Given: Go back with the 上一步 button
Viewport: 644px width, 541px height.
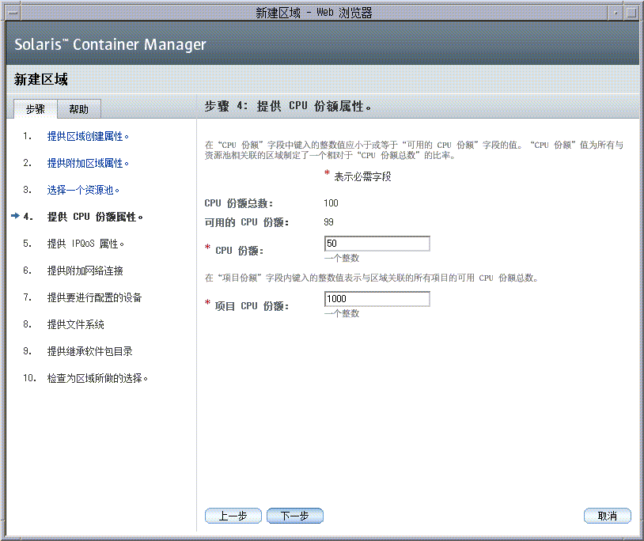Looking at the screenshot, I should [x=233, y=516].
